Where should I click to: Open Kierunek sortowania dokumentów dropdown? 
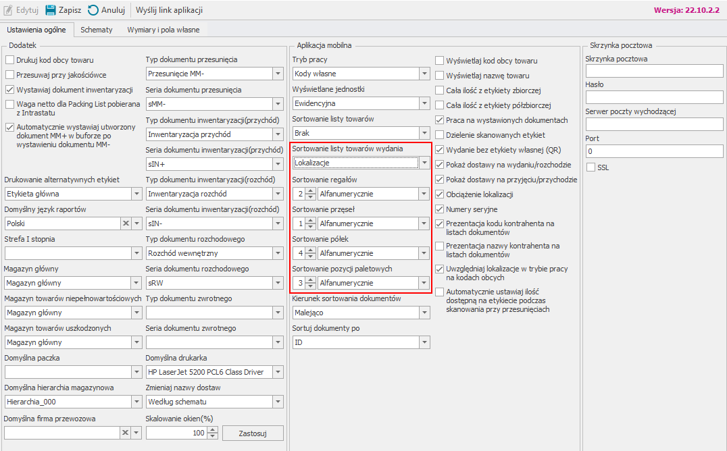[424, 313]
